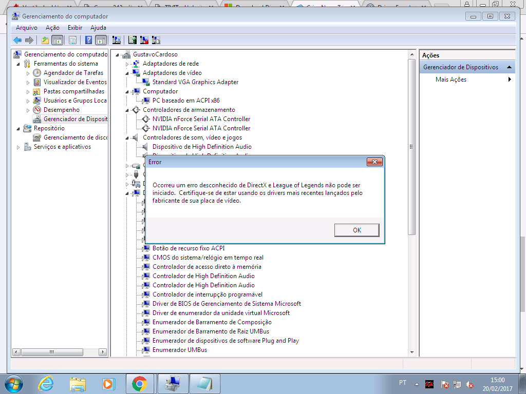Screen dimensions: 526x394
Task: Select Gerenciador de Dispositivos in left tree
Action: [x=75, y=119]
